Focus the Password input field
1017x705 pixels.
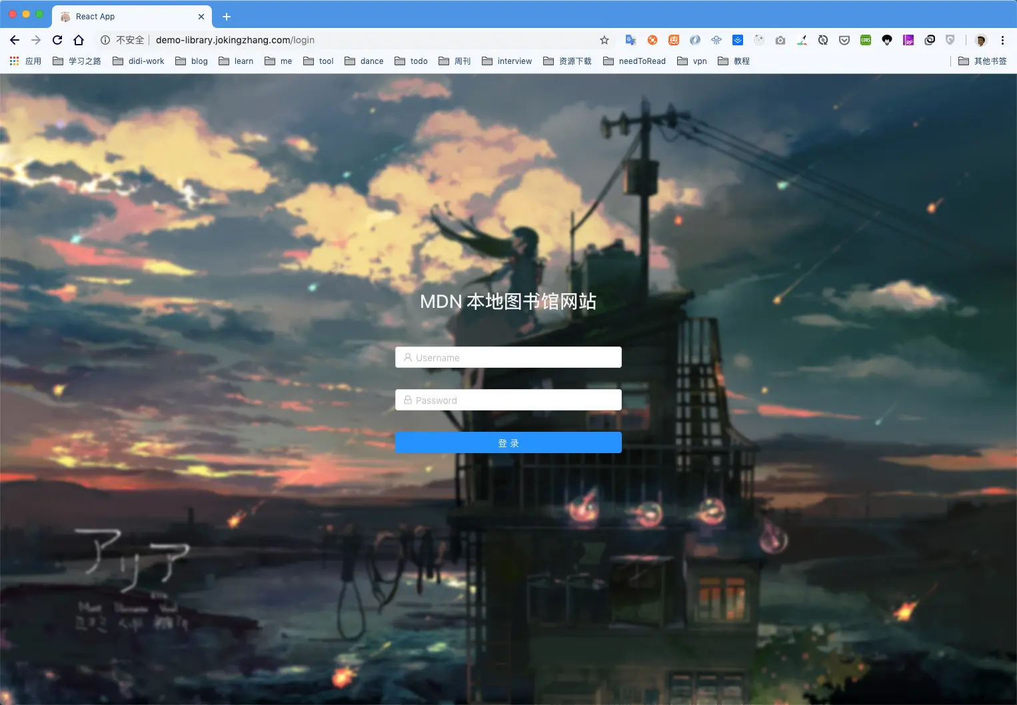point(508,400)
